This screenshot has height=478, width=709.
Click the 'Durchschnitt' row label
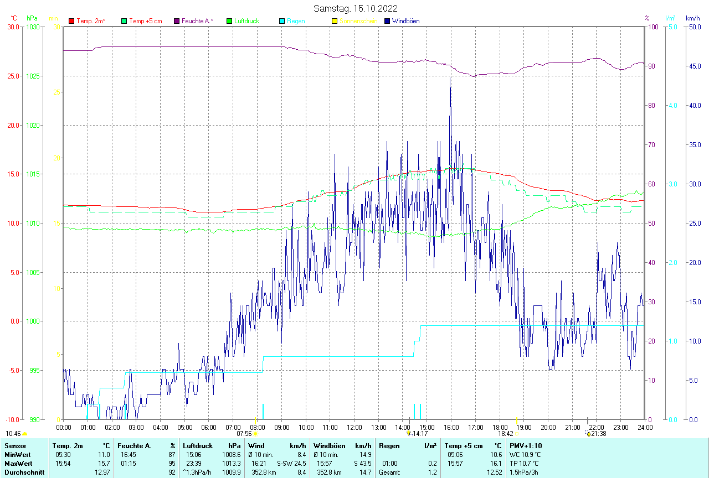[x=24, y=472]
